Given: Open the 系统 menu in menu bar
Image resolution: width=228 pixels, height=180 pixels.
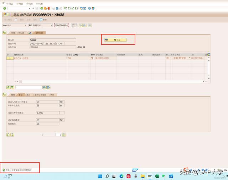Looking at the screenshot, I should coord(27,2).
